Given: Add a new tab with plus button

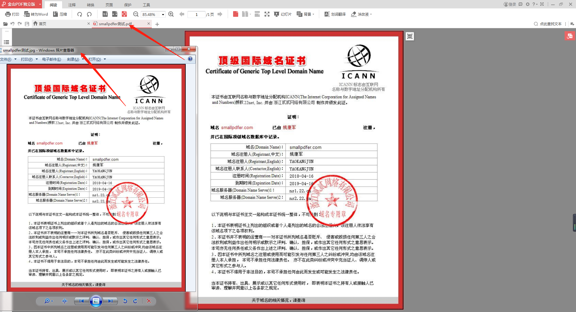Looking at the screenshot, I should [x=157, y=24].
